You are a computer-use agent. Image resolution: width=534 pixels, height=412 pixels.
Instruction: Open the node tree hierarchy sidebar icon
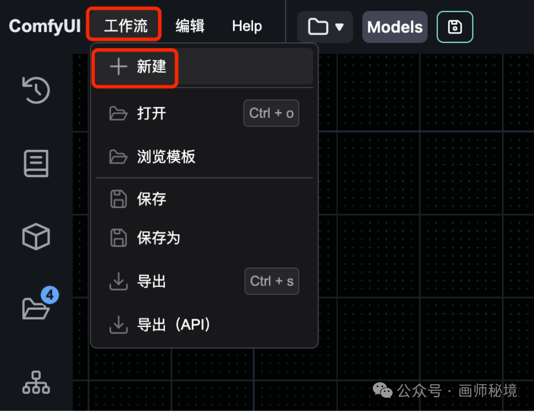click(x=36, y=383)
